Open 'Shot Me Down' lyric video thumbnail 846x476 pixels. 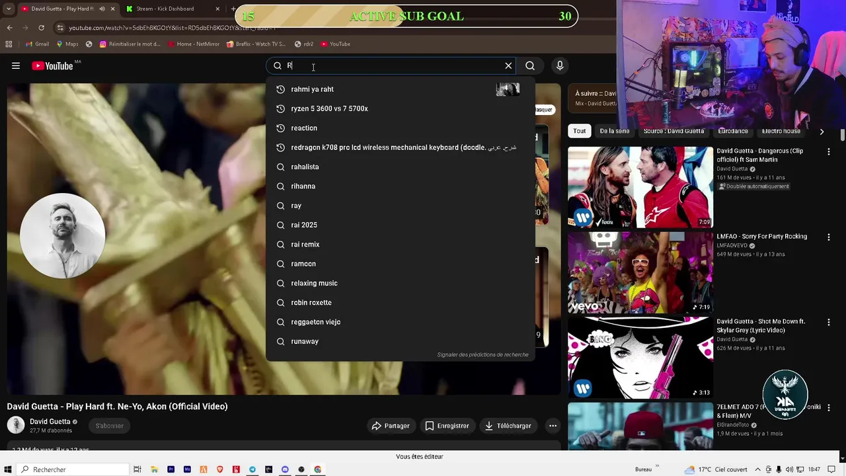(x=640, y=358)
